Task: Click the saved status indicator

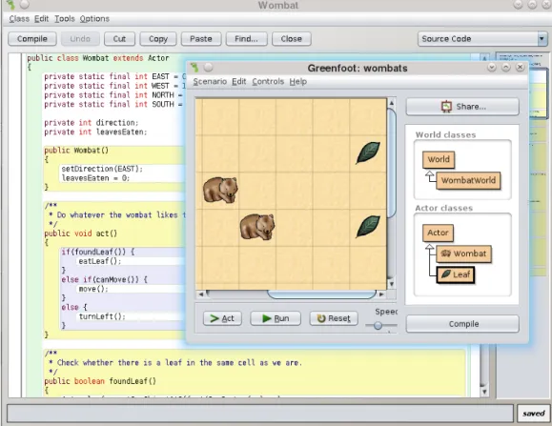Action: pyautogui.click(x=533, y=414)
